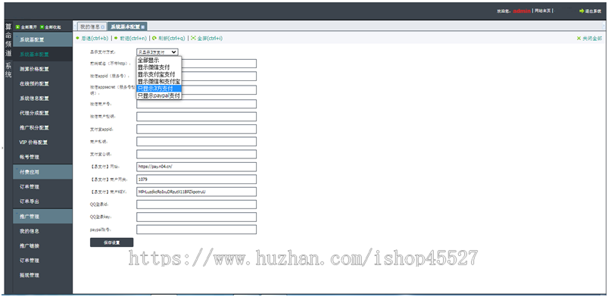Collapse all menus with 全部收起 icon

pos(42,27)
